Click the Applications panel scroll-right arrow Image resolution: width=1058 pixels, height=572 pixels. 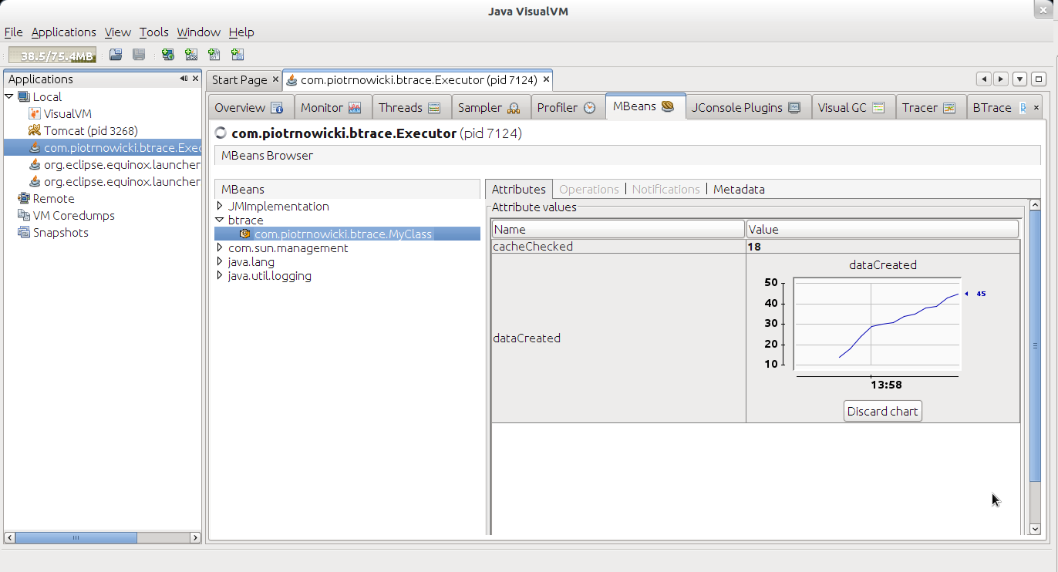click(195, 537)
